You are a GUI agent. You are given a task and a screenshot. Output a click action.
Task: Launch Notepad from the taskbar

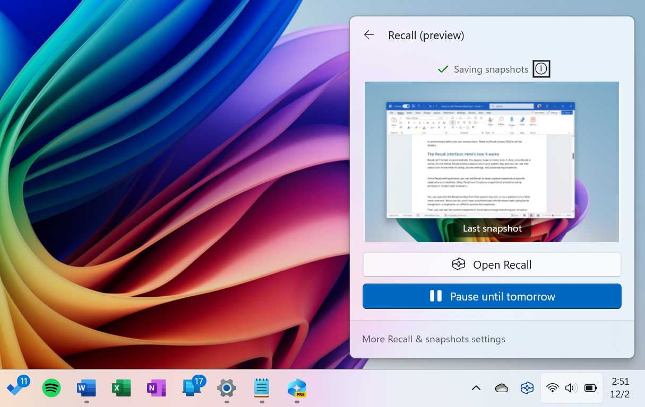(261, 387)
